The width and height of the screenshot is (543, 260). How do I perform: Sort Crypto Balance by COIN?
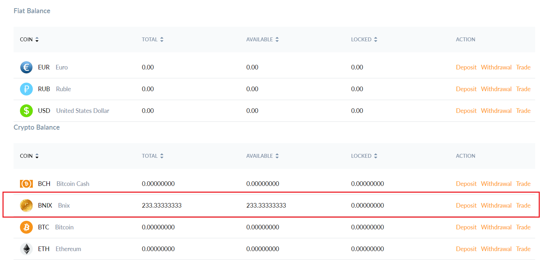(x=29, y=156)
